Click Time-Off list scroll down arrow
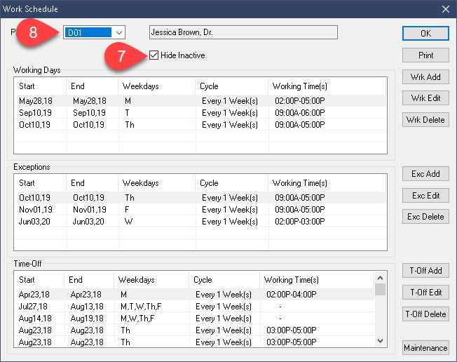Viewport: 457px width, 362px height. [x=380, y=341]
